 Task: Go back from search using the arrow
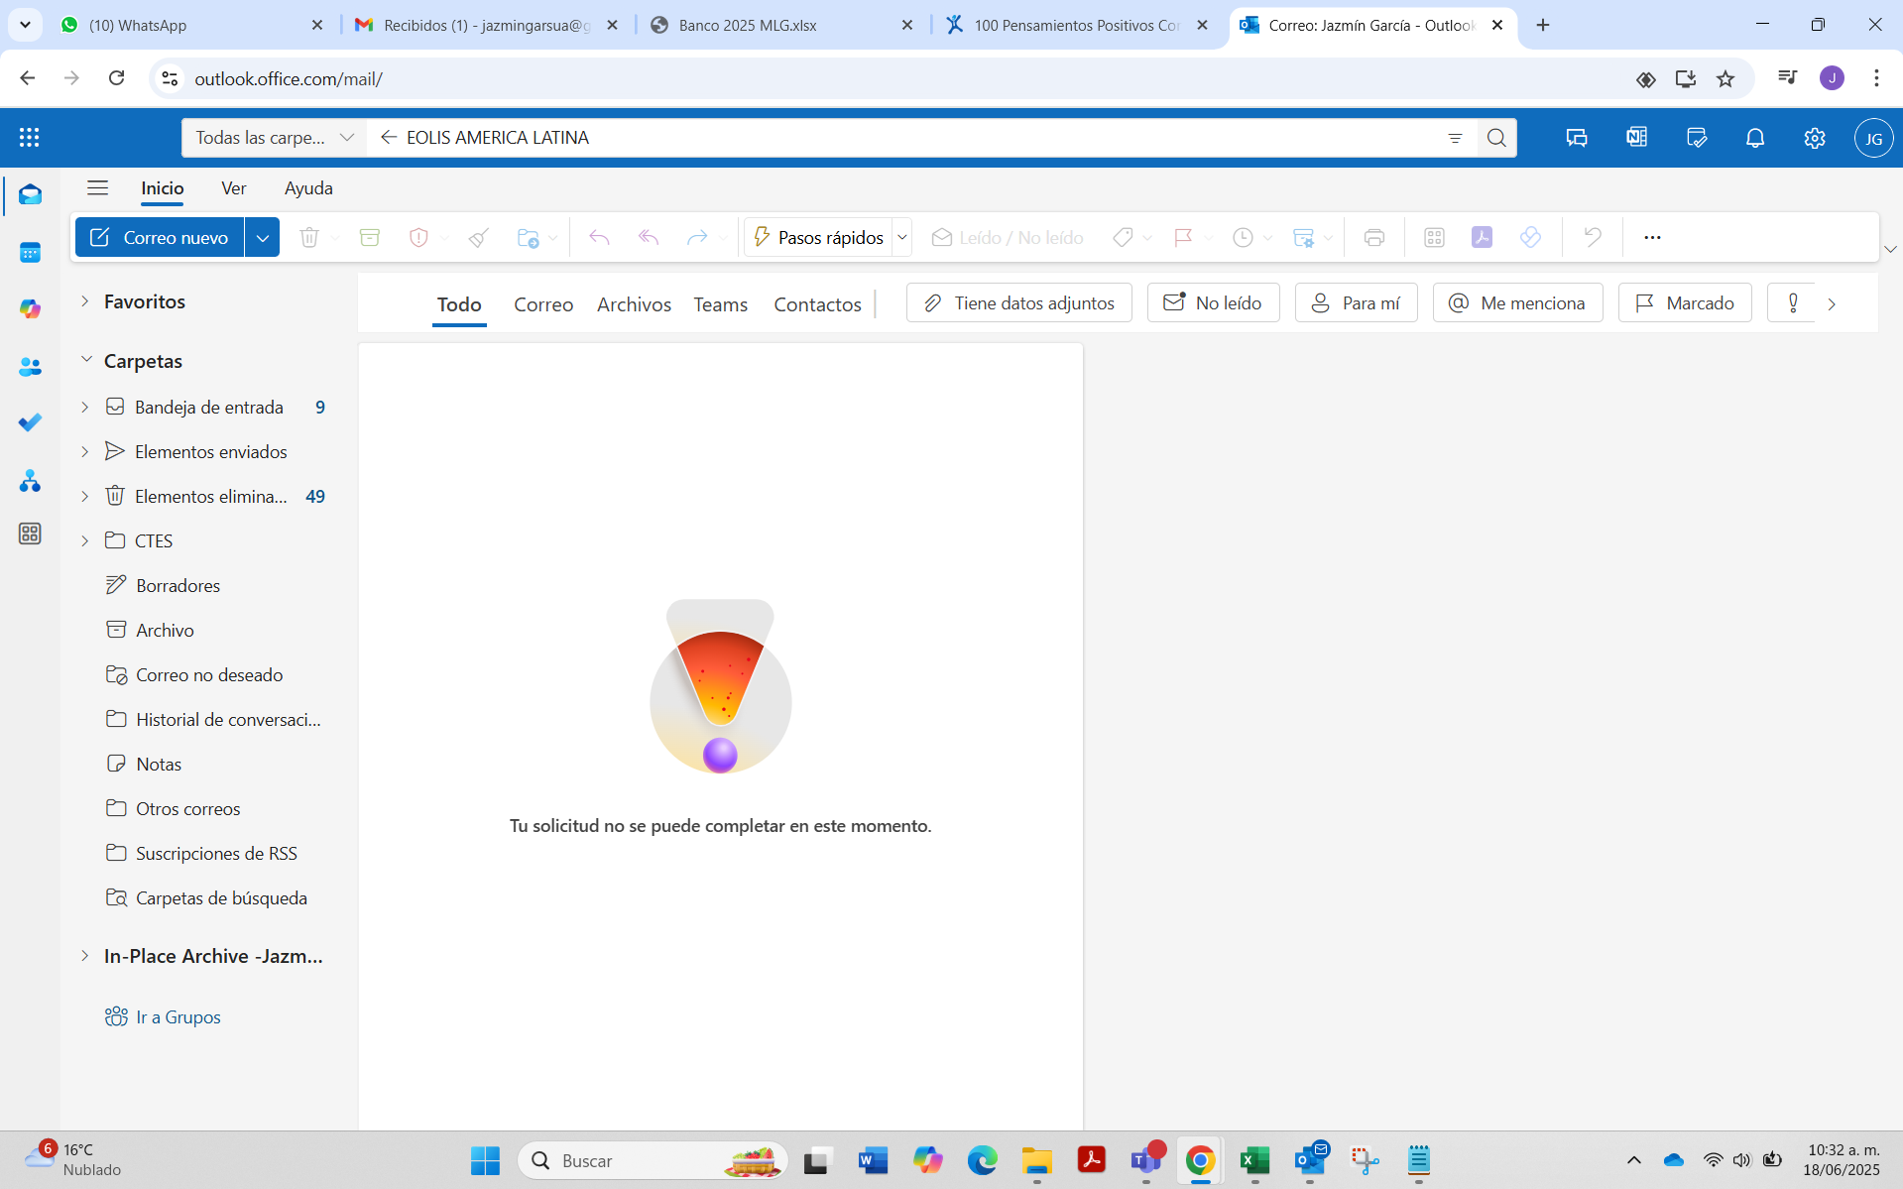coord(389,138)
